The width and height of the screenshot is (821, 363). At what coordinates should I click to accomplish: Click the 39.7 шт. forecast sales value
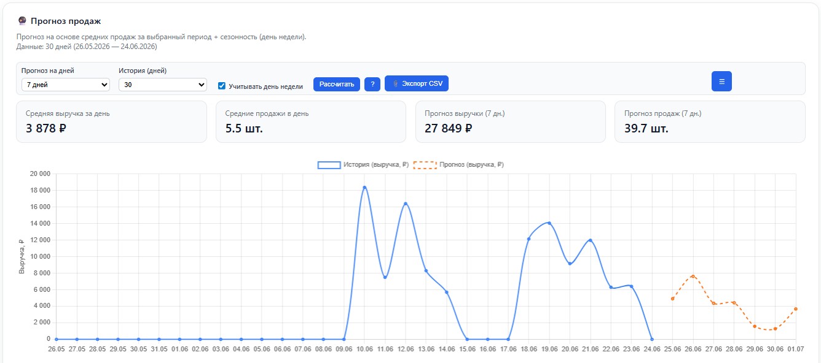click(646, 128)
